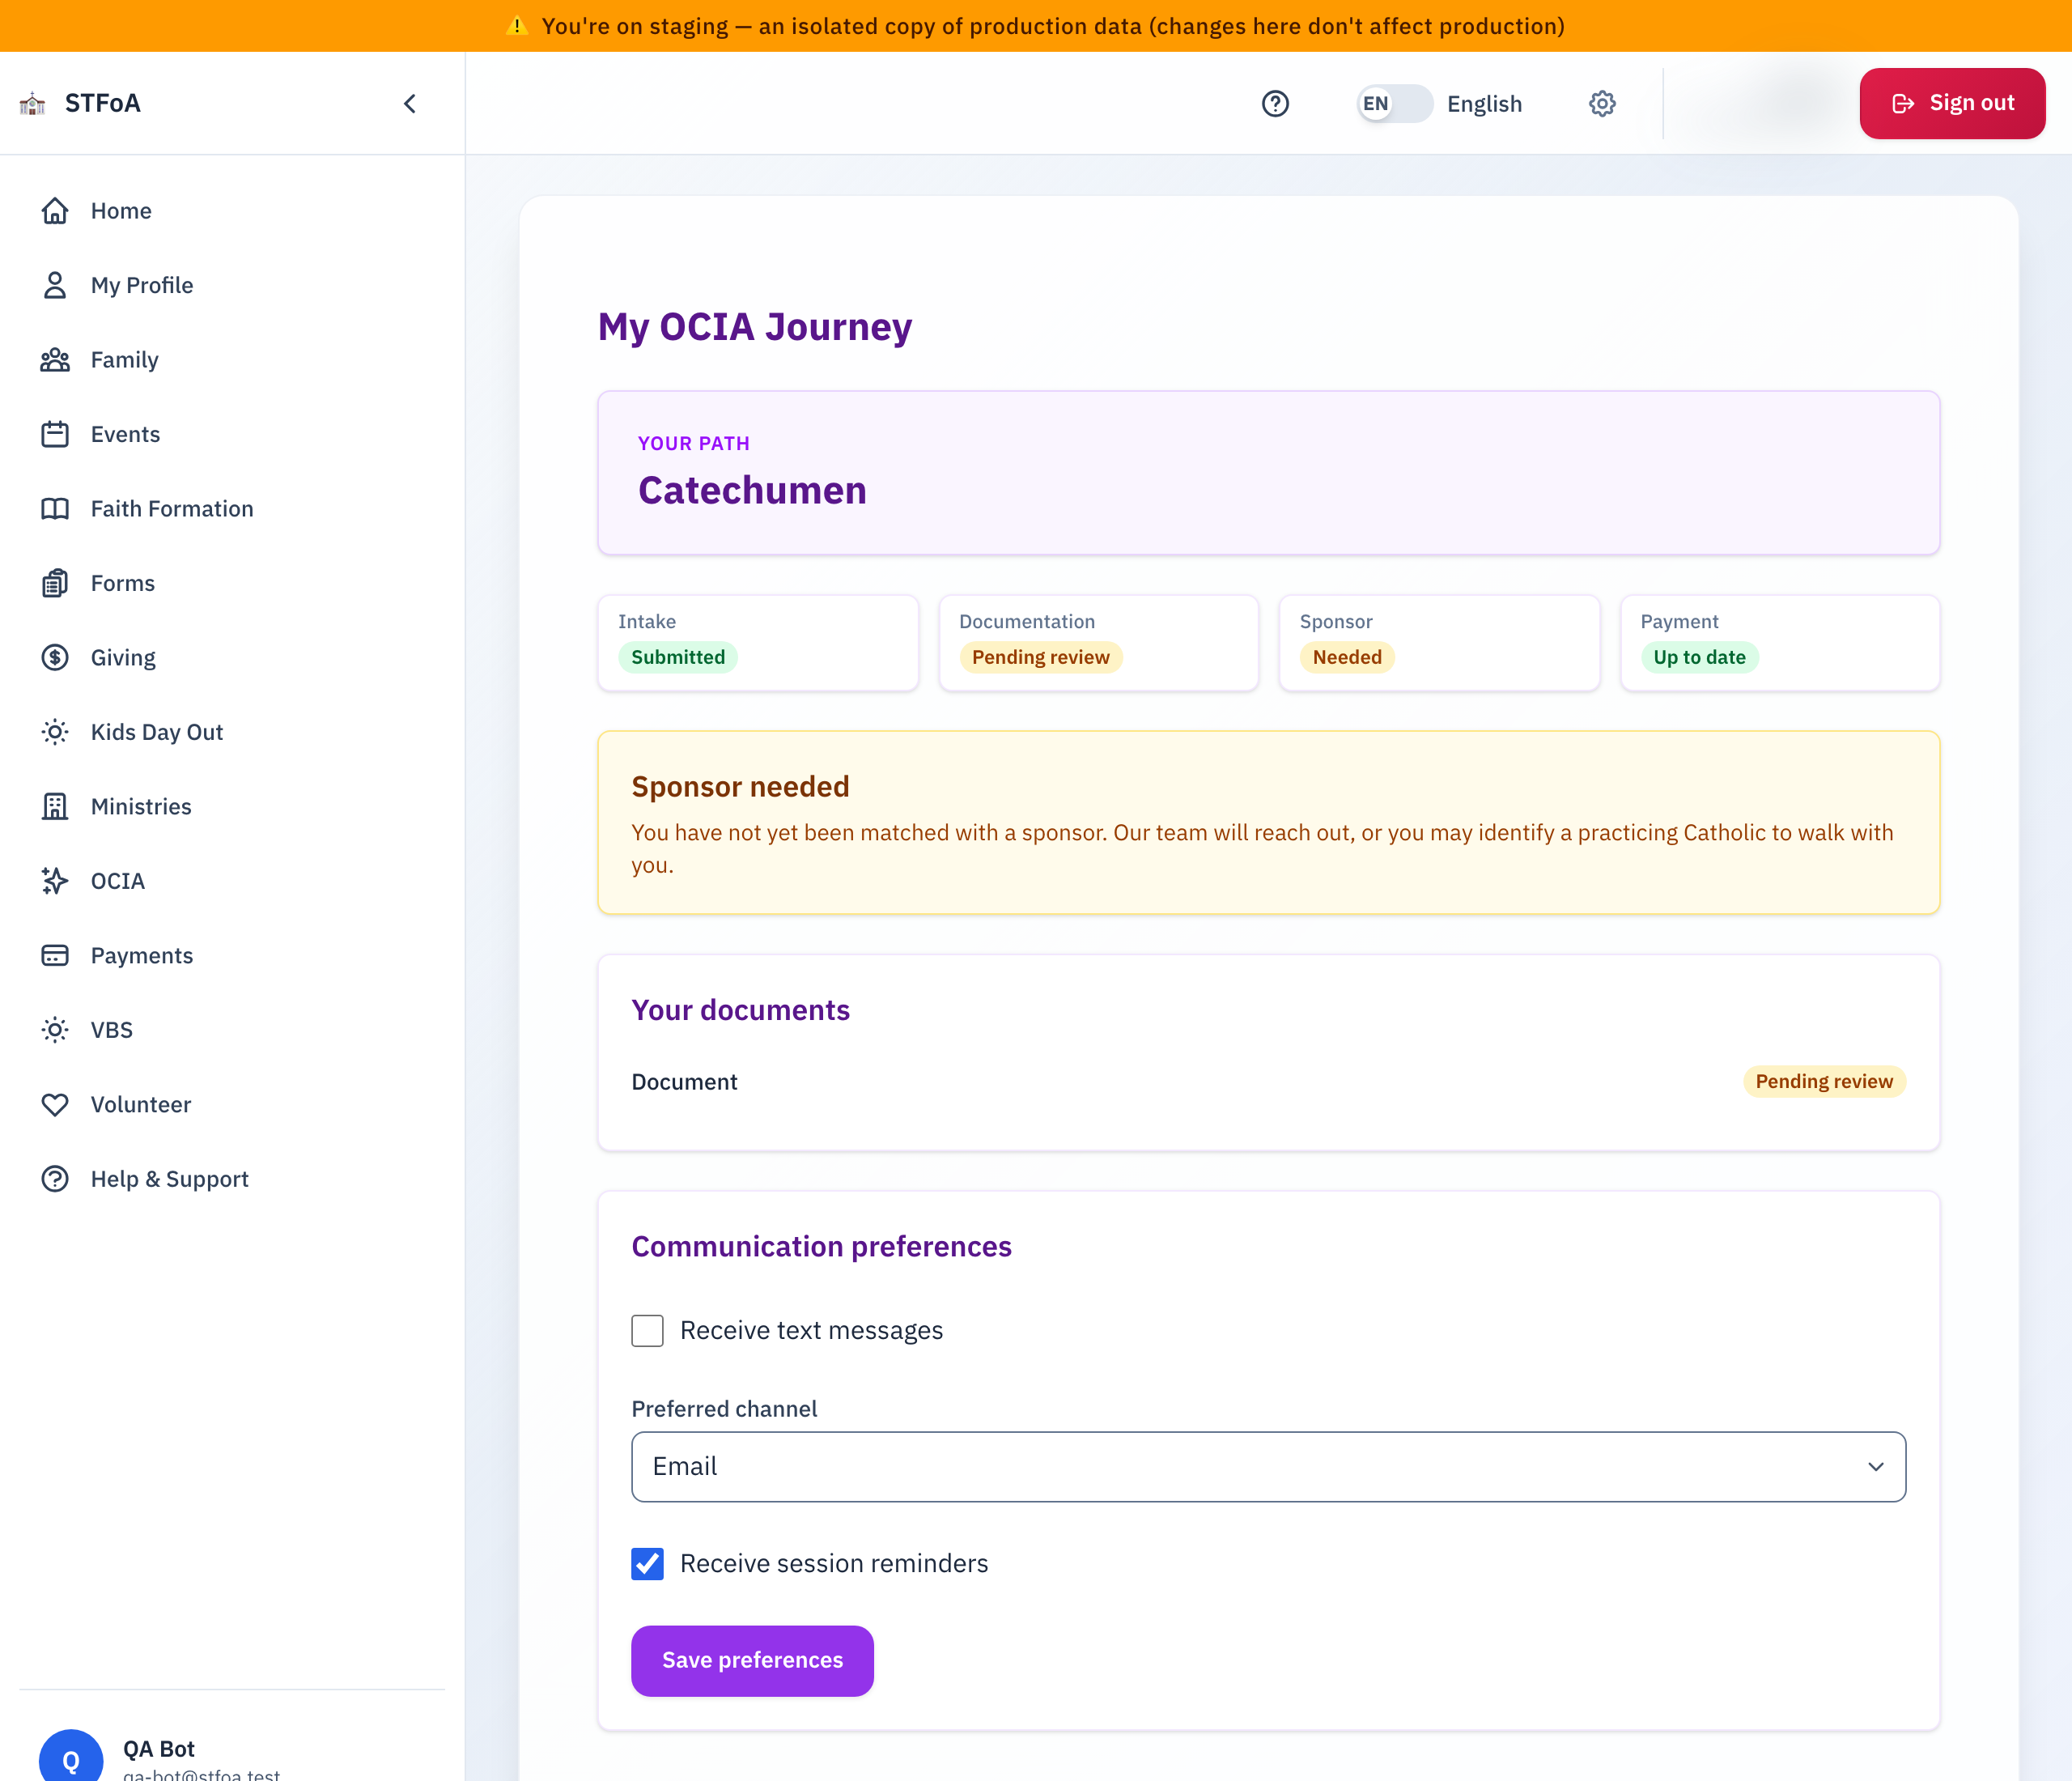The image size is (2072, 1781).
Task: Click the Sign out button
Action: pyautogui.click(x=1952, y=103)
